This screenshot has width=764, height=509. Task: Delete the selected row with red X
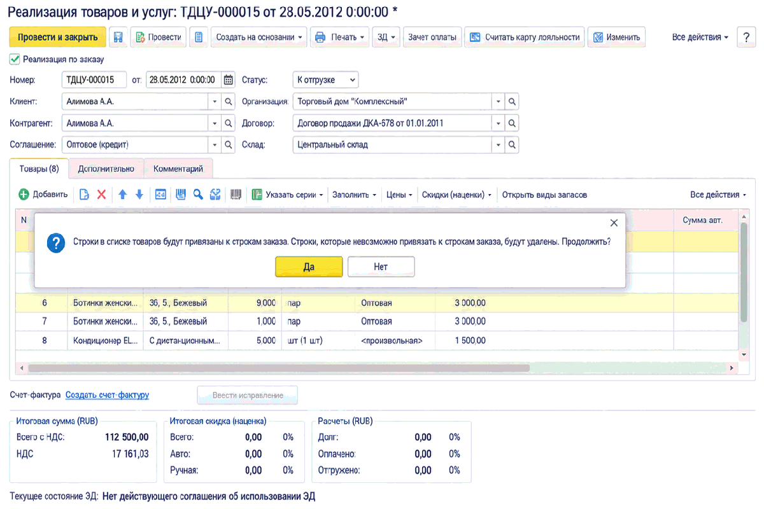coord(101,195)
